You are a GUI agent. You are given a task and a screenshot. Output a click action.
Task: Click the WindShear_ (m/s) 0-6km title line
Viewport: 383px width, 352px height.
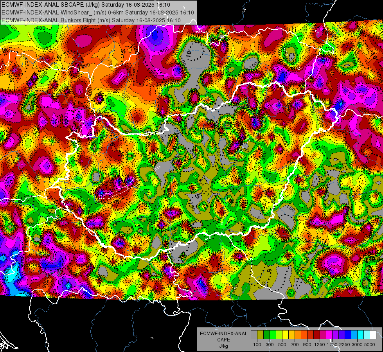(98, 13)
